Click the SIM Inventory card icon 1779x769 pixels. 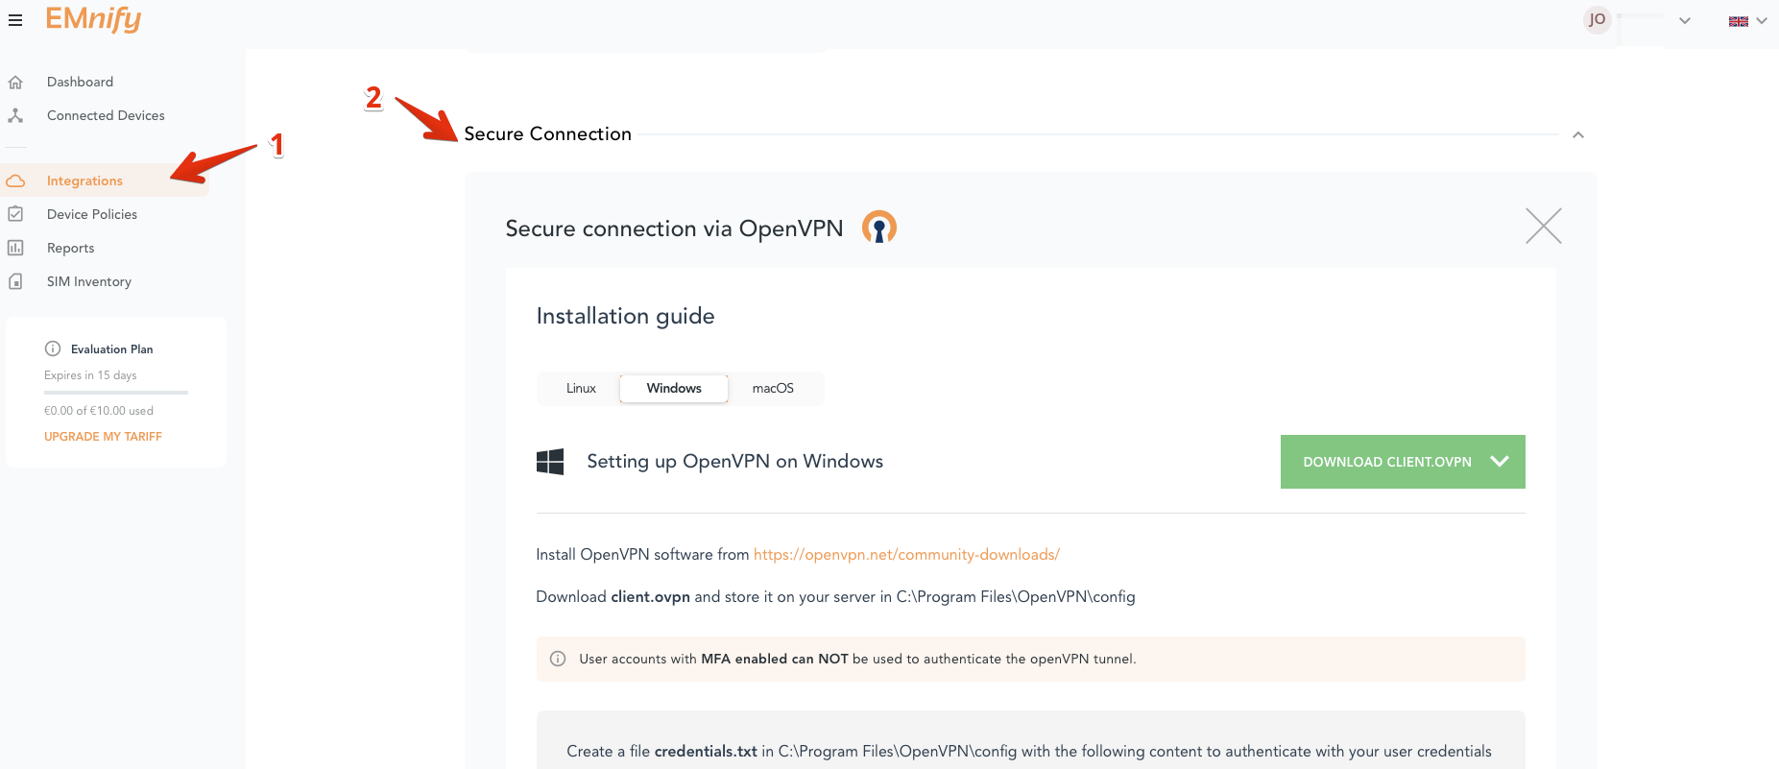[15, 282]
